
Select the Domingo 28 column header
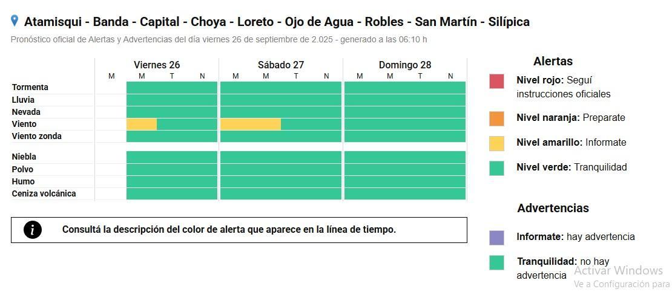404,65
